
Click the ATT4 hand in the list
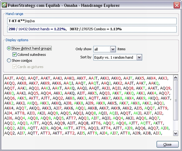tap(106, 128)
